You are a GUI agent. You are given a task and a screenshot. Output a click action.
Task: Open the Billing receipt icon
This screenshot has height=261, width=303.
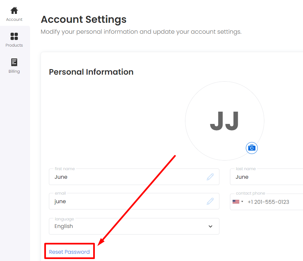tap(14, 62)
